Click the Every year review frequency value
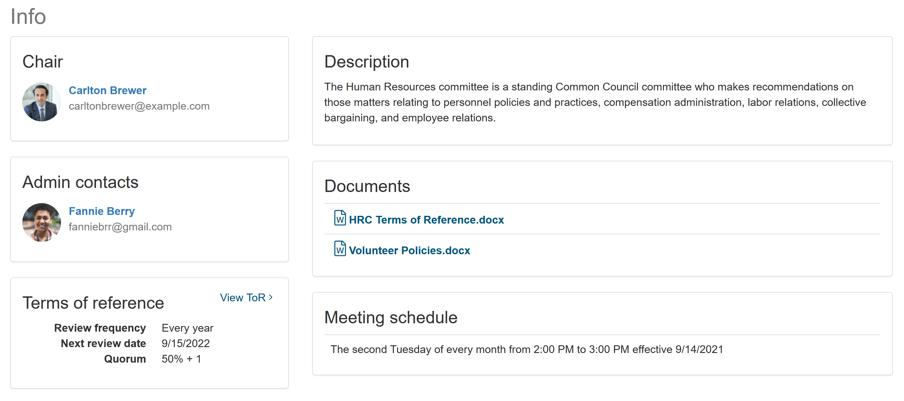This screenshot has height=401, width=904. pos(187,328)
